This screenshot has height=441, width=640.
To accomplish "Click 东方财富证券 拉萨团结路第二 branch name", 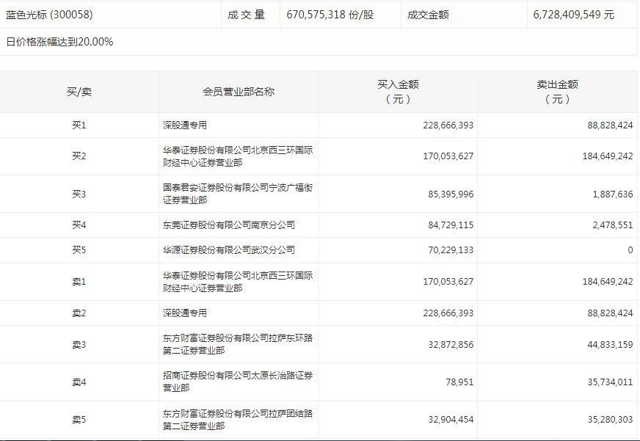I will click(238, 420).
